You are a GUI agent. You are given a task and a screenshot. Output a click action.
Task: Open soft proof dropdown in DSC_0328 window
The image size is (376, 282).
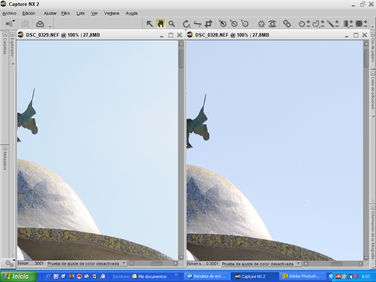tap(298, 264)
